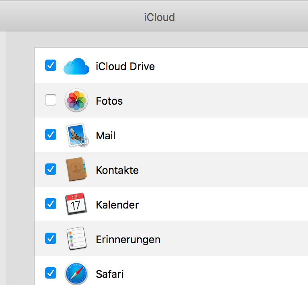Screen dimensions: 308x285
Task: Select the iCloud Drive label text
Action: pyautogui.click(x=125, y=66)
